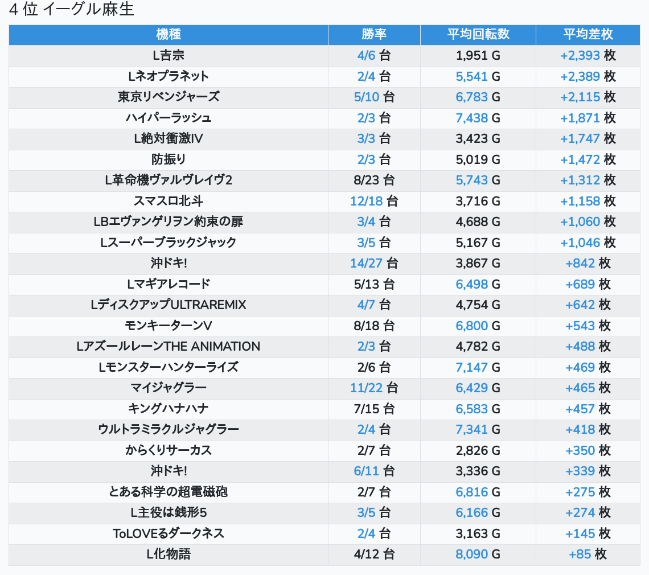This screenshot has height=575, width=649.
Task: Click the 7,438 G value for ハイパーラッシュ
Action: [478, 118]
